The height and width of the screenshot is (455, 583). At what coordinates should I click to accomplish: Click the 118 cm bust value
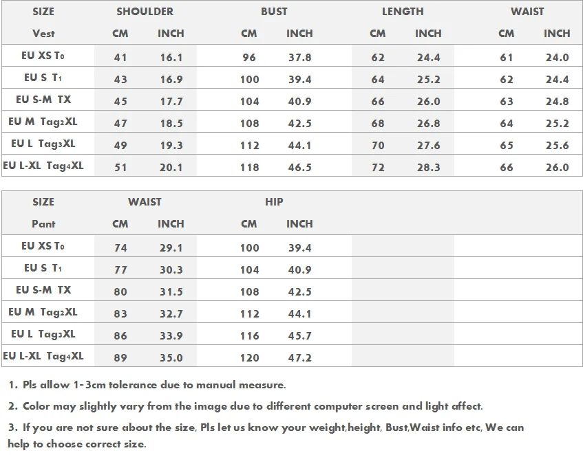click(249, 168)
